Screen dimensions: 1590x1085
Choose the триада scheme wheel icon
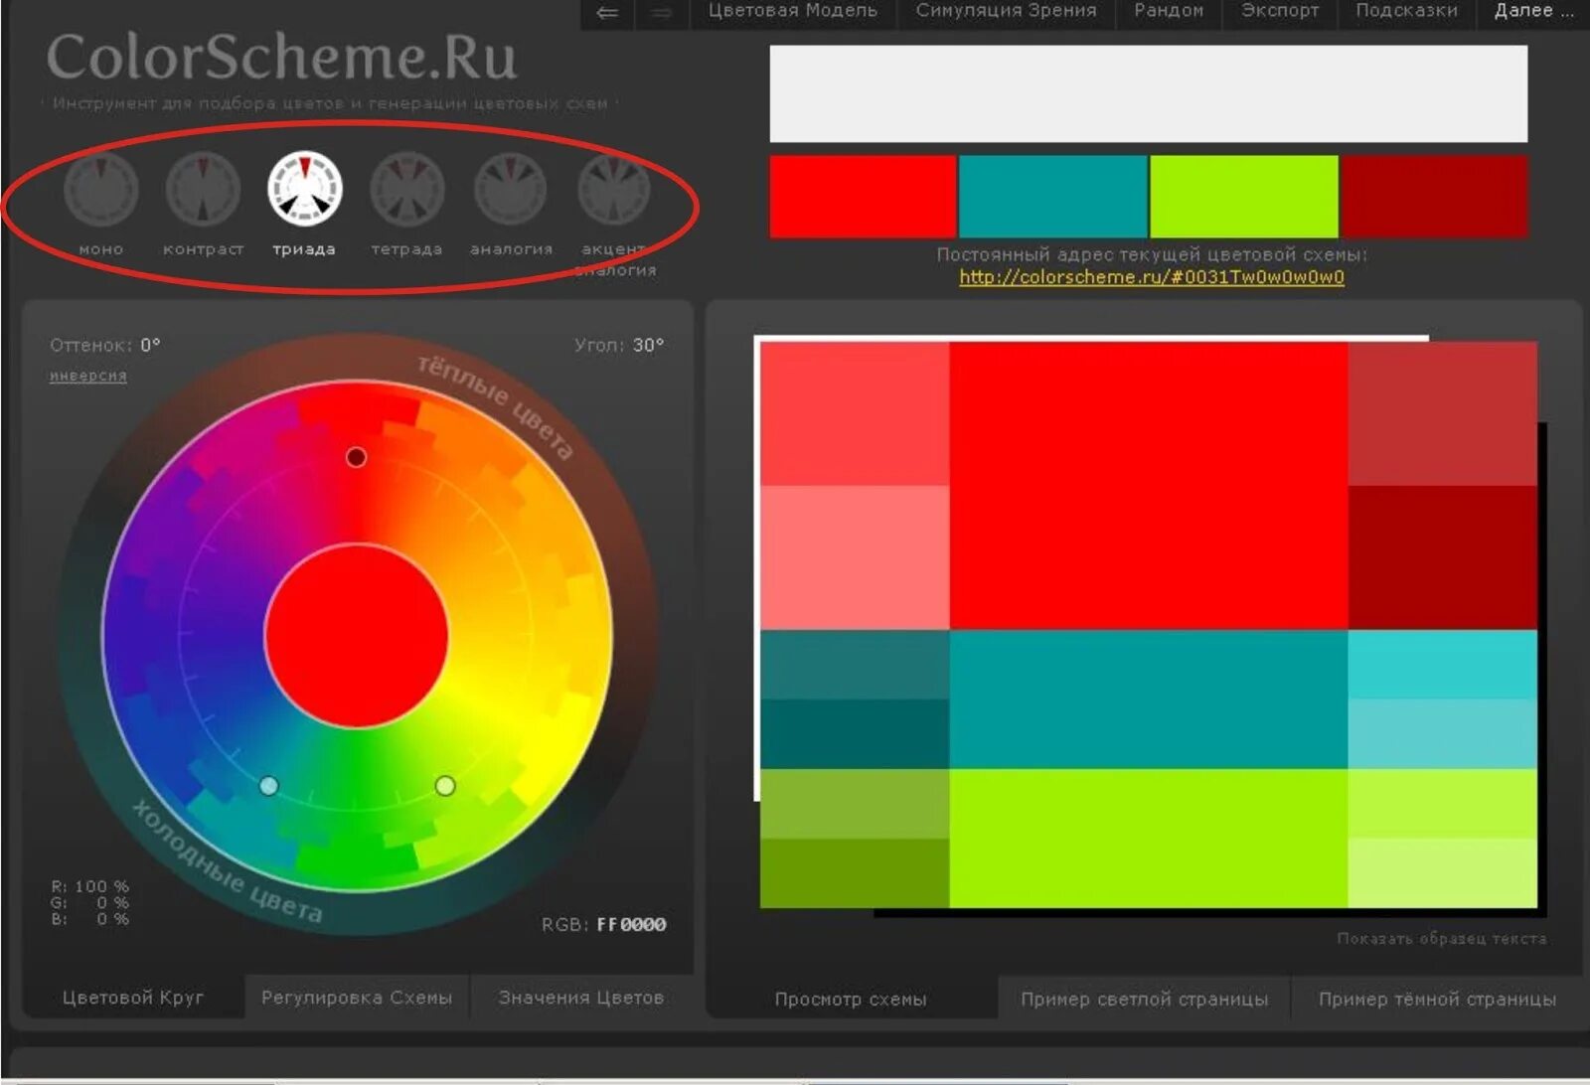tap(305, 189)
